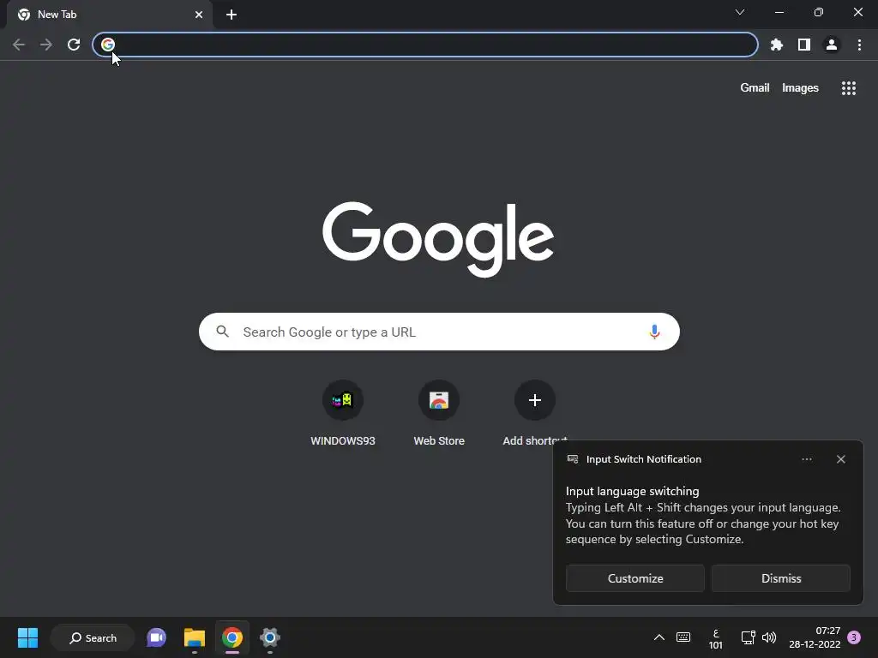Open Gmail link
The image size is (878, 658).
(x=755, y=88)
